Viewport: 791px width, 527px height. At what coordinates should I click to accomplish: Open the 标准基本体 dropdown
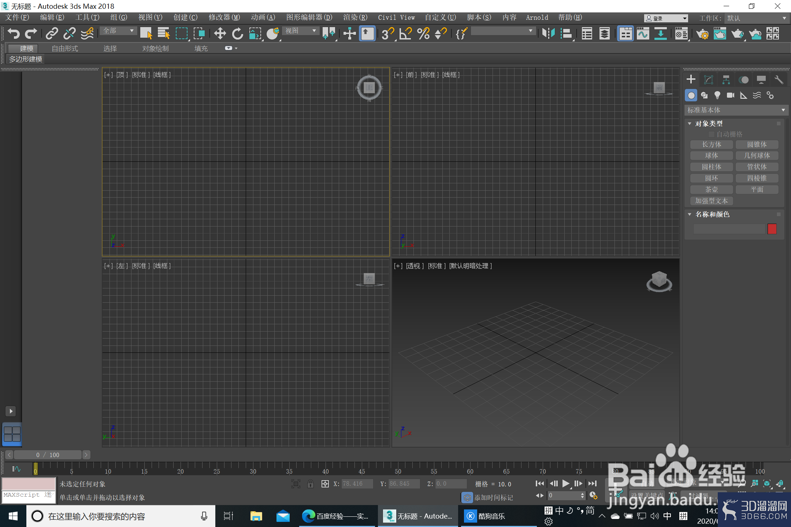(x=736, y=110)
